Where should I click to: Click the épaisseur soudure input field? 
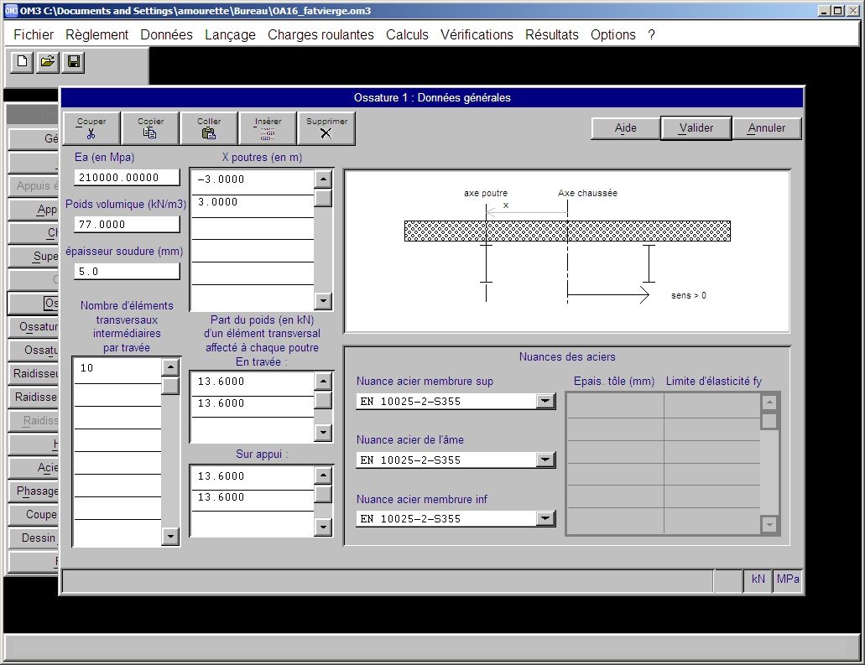coord(127,272)
